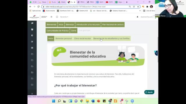The height and width of the screenshot is (104, 186).
Task: Click the browser forward arrow
Action: 34,7
